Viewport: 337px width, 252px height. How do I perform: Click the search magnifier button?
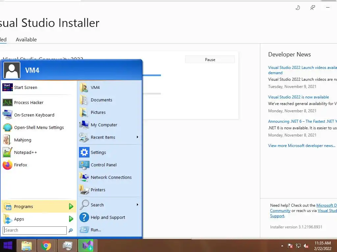(70, 230)
